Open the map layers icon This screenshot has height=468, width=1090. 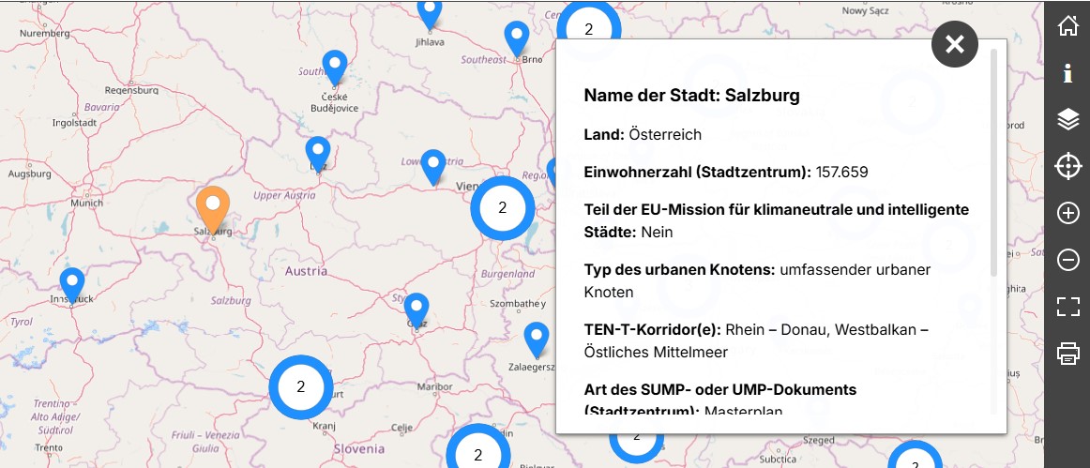[1067, 119]
